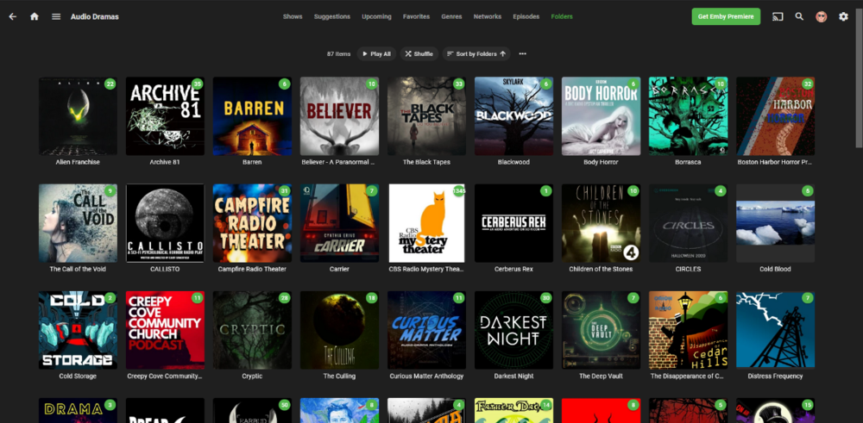This screenshot has width=863, height=423.
Task: Switch to the Favorites tab
Action: [416, 16]
